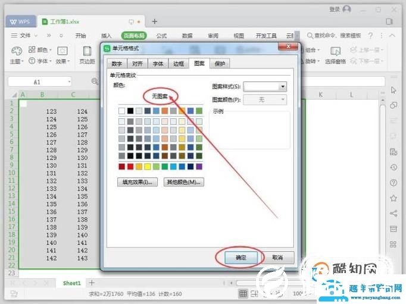Screen dimensions: 406x304
Task: Pick the orange swatch in the top row
Action: [165, 111]
